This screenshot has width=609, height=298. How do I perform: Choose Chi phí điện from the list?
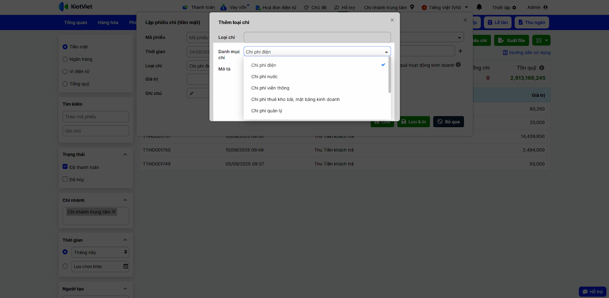tap(317, 65)
